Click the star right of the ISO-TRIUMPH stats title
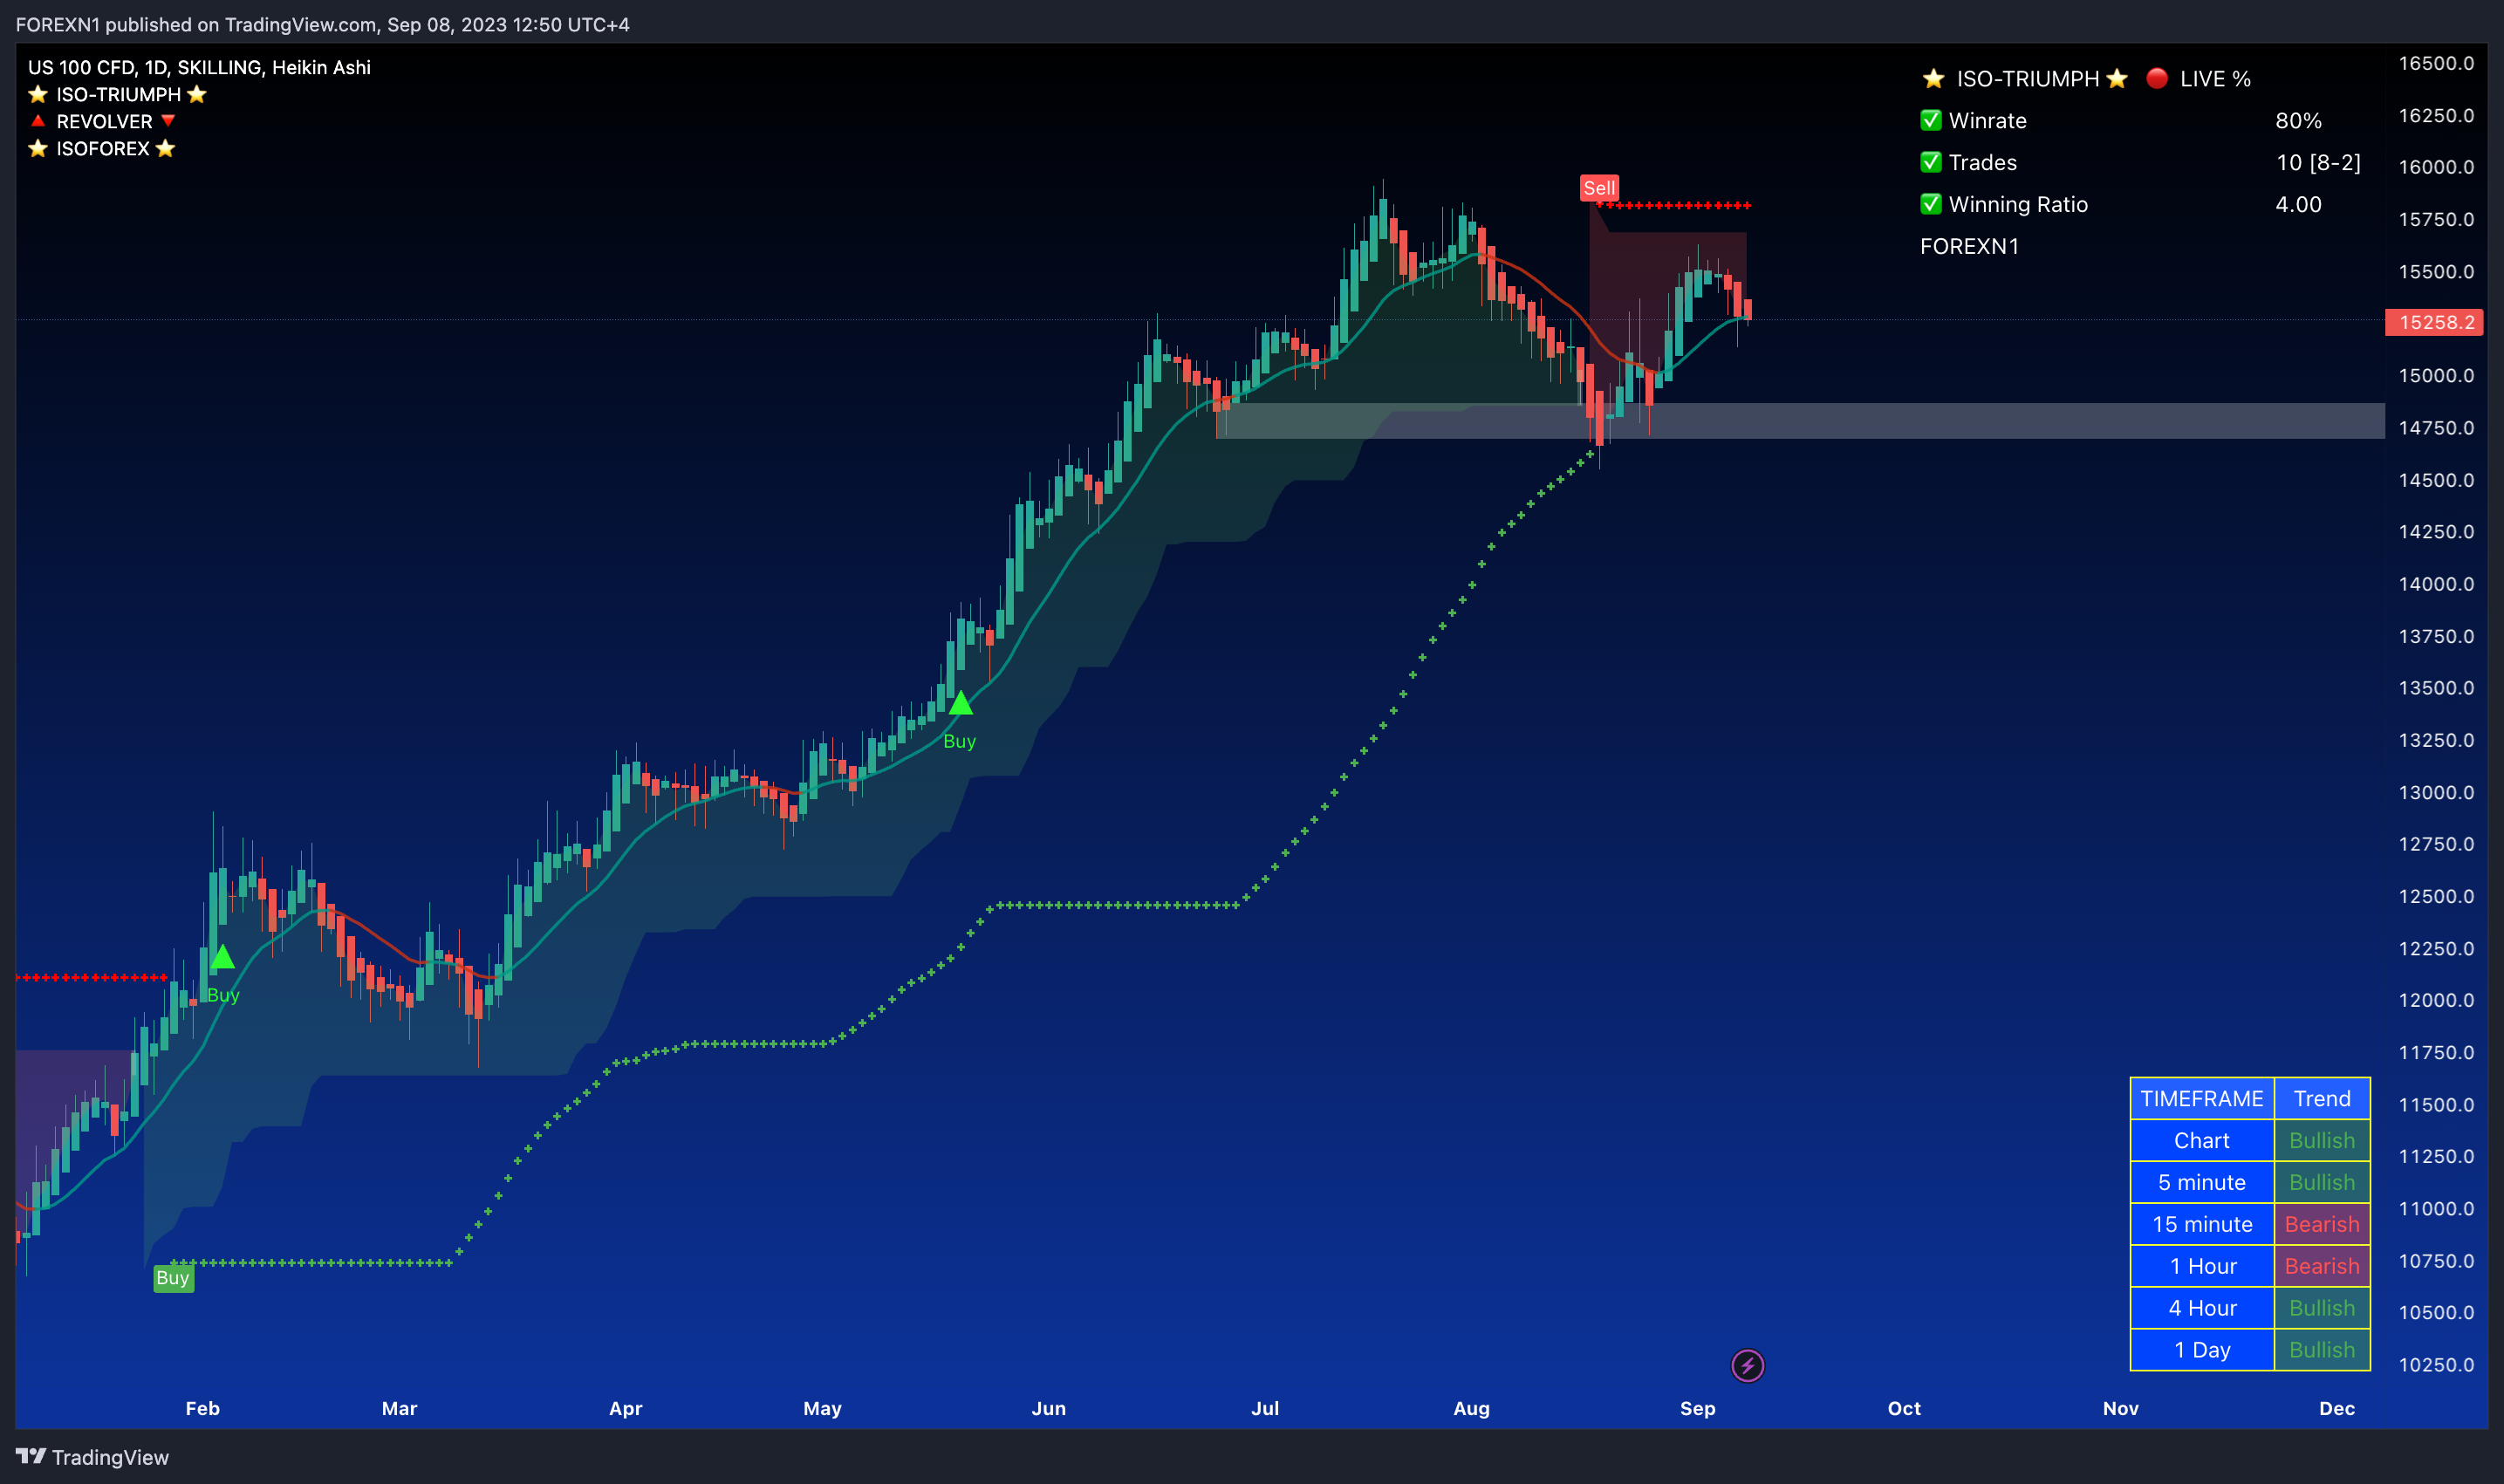The width and height of the screenshot is (2504, 1484). [2117, 78]
